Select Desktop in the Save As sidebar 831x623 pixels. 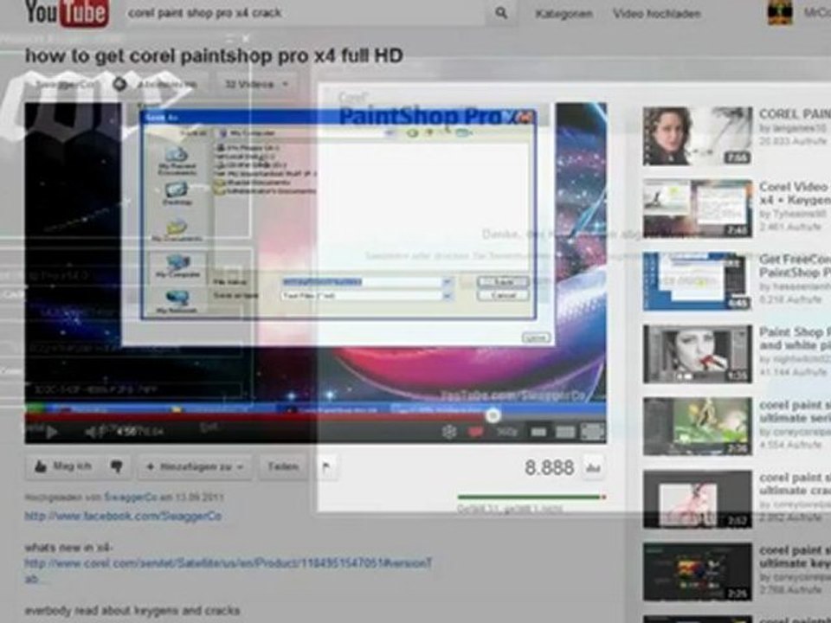(177, 194)
